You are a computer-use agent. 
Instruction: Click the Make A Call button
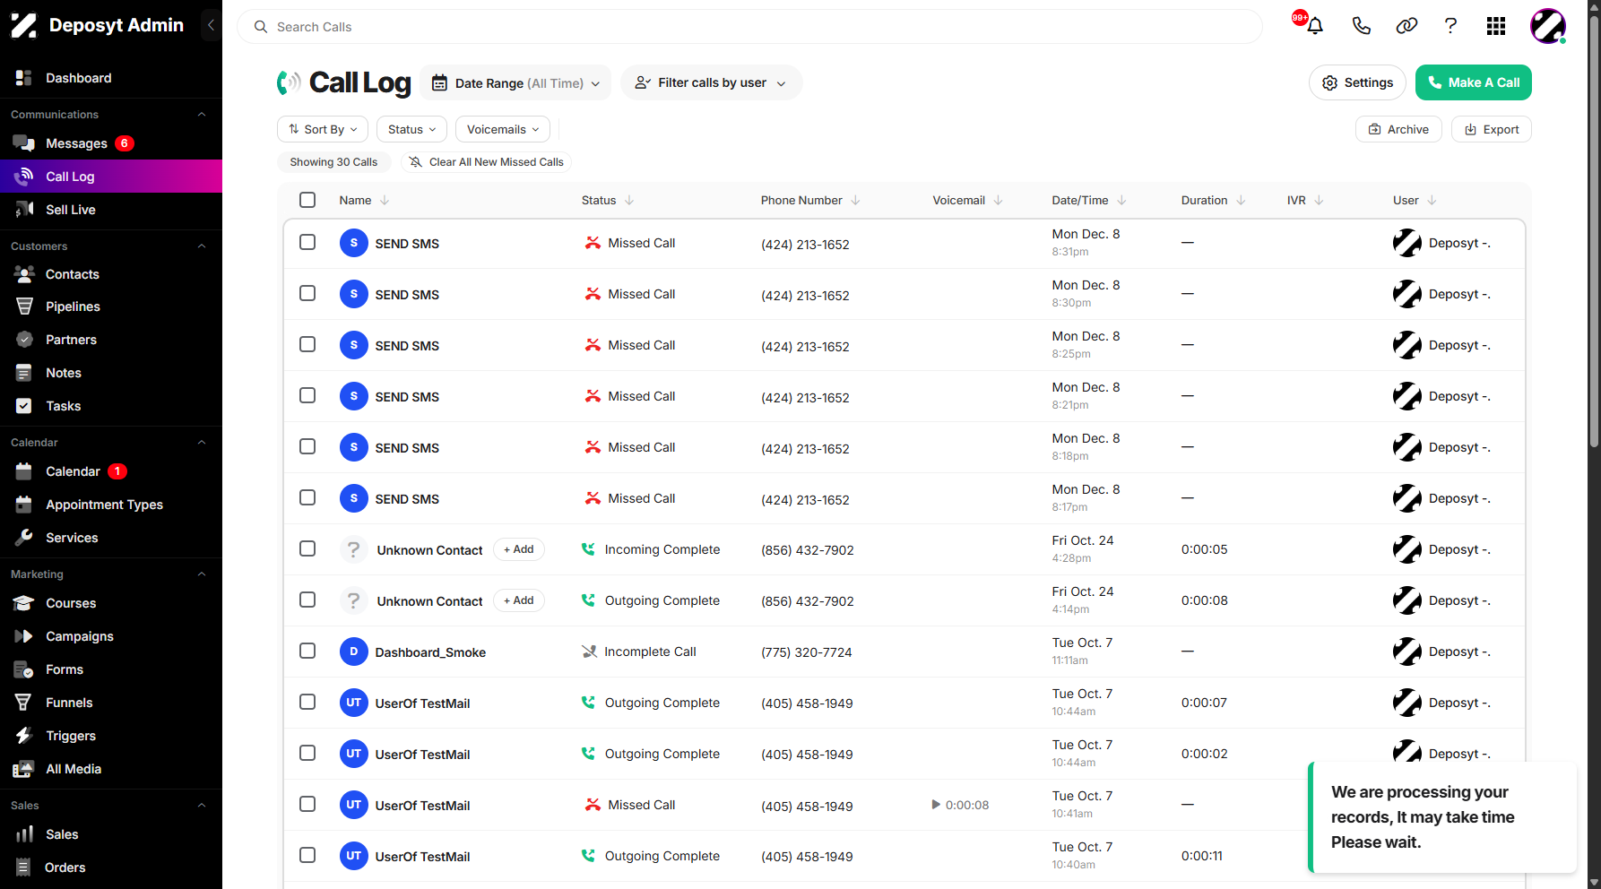pos(1474,82)
